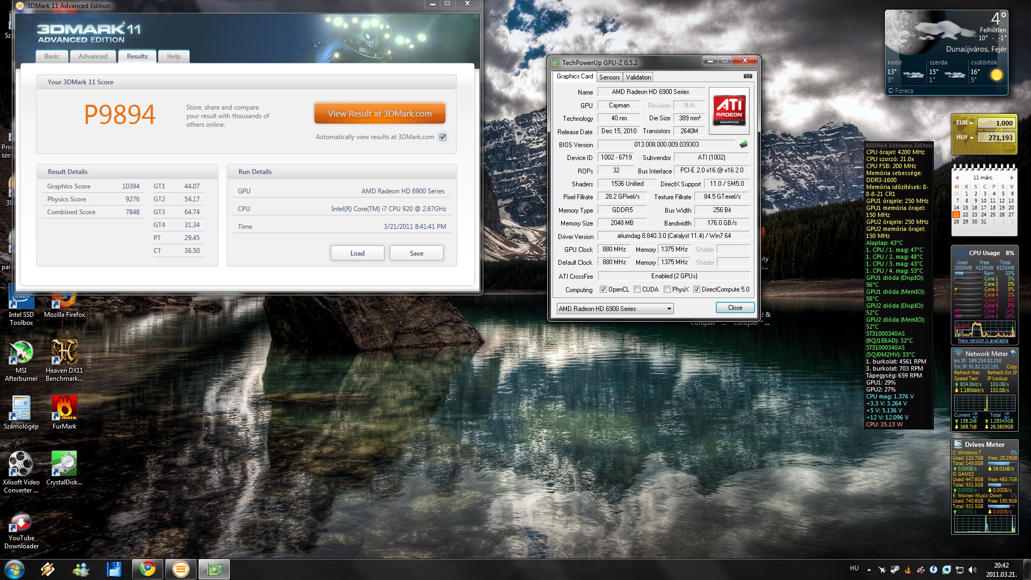
Task: Launch FurMark desktop icon
Action: click(64, 413)
